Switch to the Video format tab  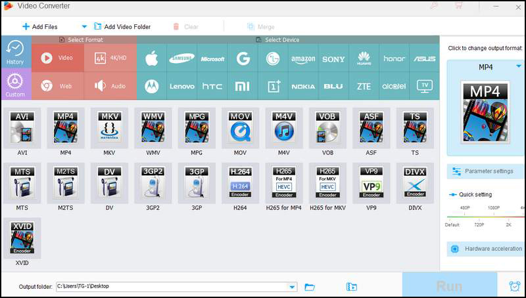(58, 58)
